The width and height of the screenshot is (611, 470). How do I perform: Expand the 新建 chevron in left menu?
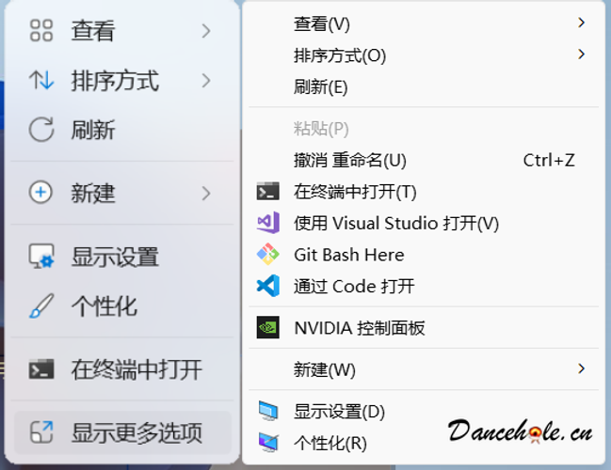(206, 193)
